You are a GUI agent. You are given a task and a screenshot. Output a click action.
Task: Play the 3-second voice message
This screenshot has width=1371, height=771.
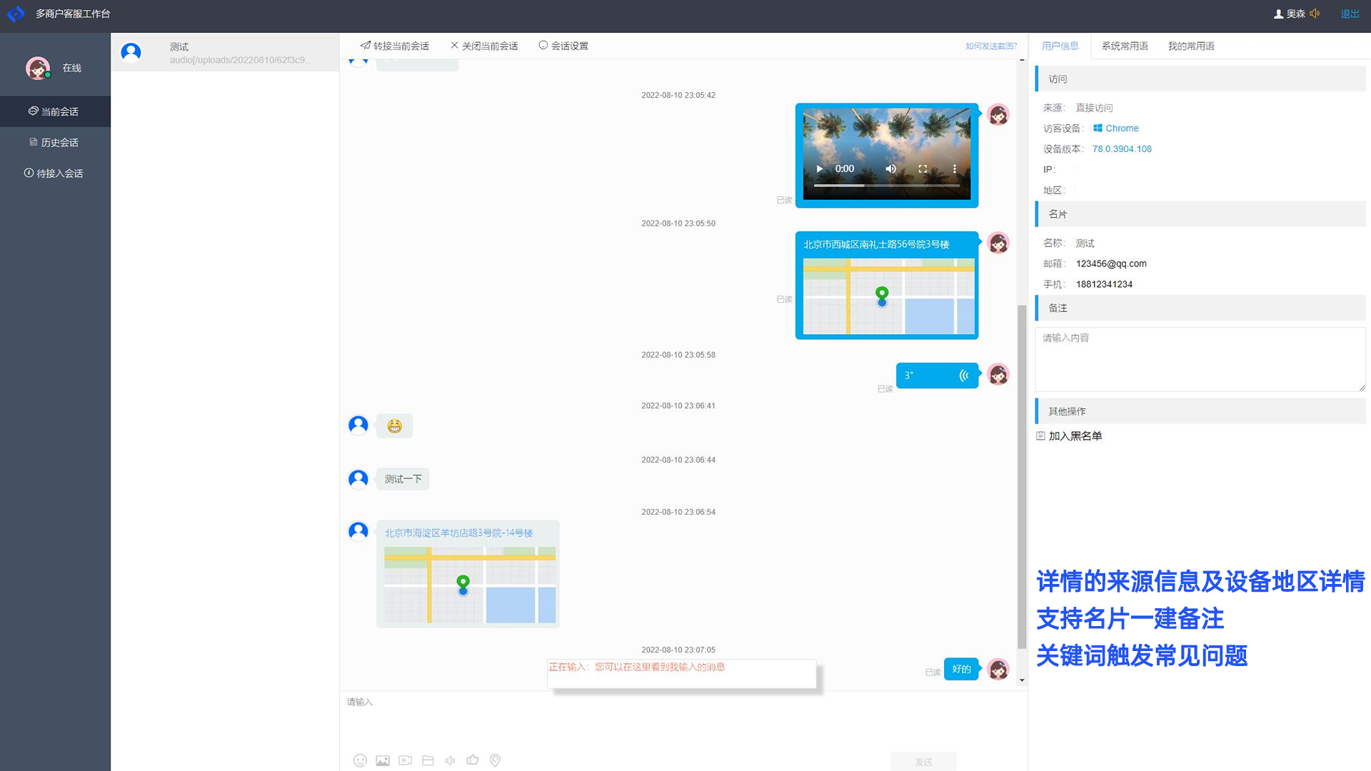click(937, 376)
